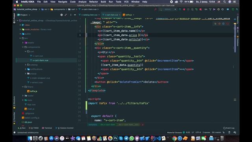Open Google Chrome from the Dock

pos(174,138)
